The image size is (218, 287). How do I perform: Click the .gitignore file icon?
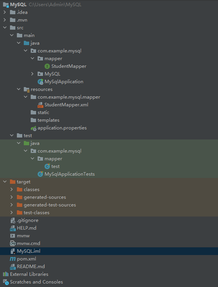[x=13, y=220]
